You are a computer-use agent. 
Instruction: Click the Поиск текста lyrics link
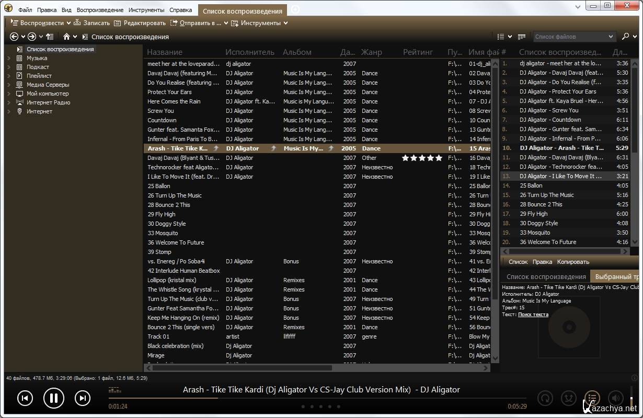533,315
